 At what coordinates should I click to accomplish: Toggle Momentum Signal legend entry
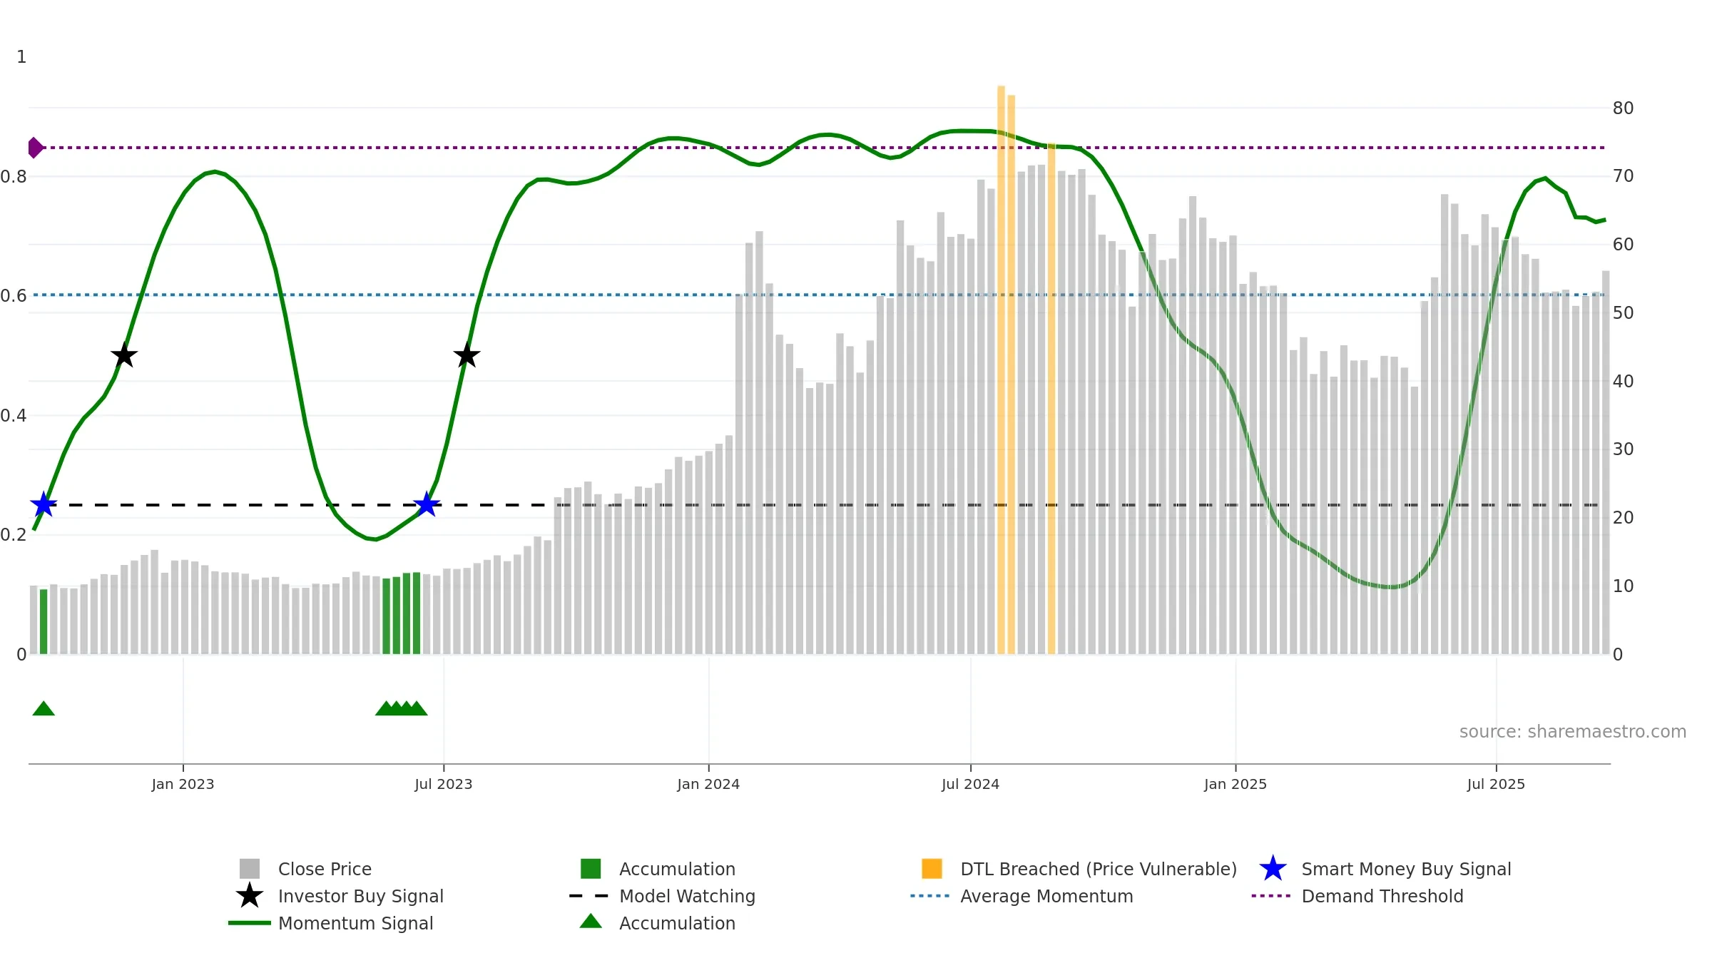pyautogui.click(x=330, y=923)
